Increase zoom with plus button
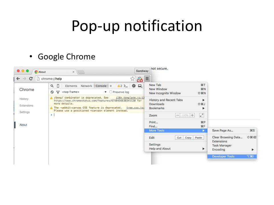The width and height of the screenshot is (274, 205). pos(192,115)
